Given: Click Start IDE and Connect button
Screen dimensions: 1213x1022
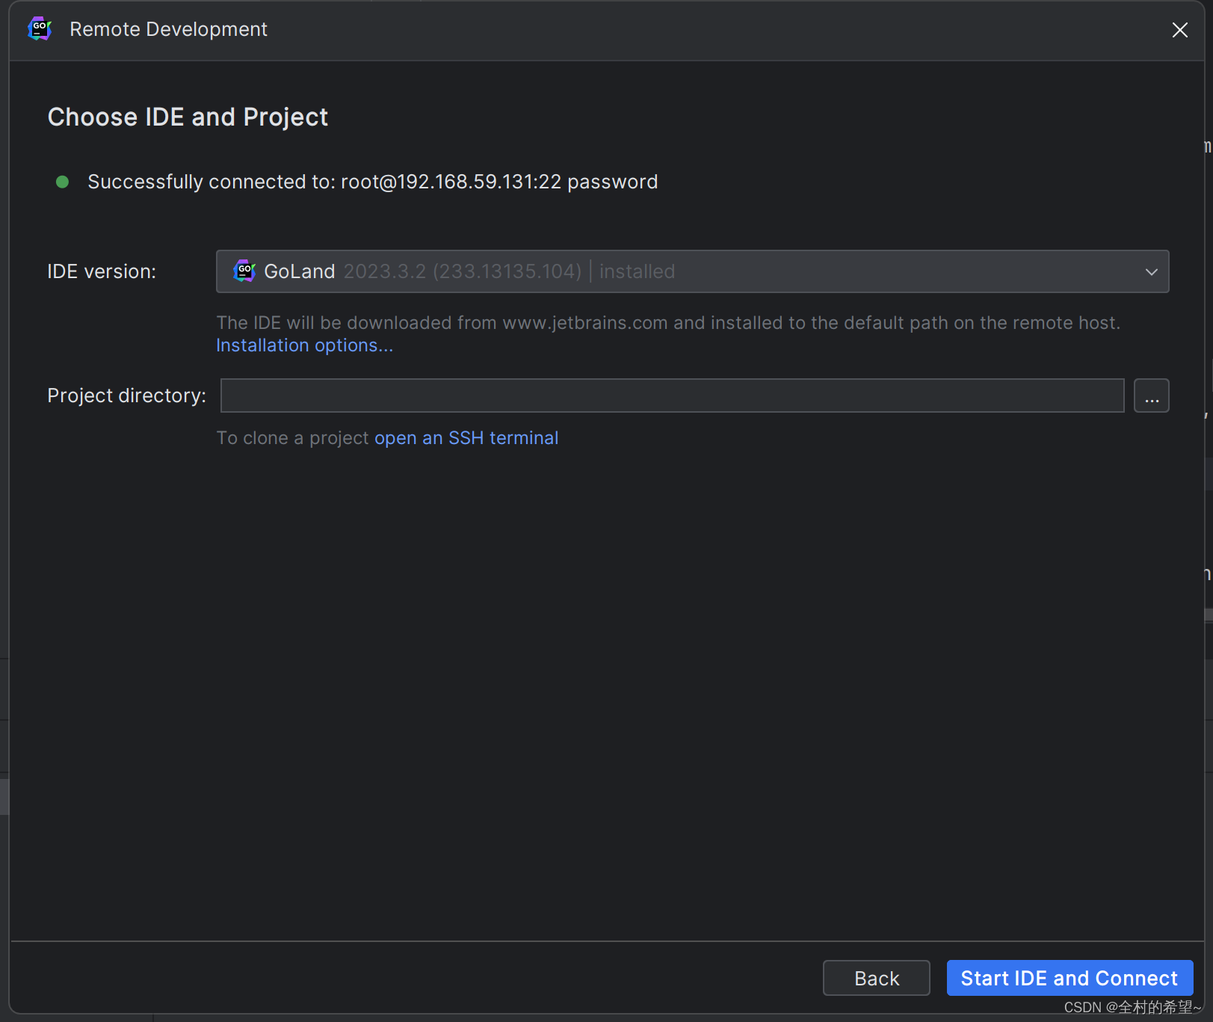Looking at the screenshot, I should [x=1070, y=978].
